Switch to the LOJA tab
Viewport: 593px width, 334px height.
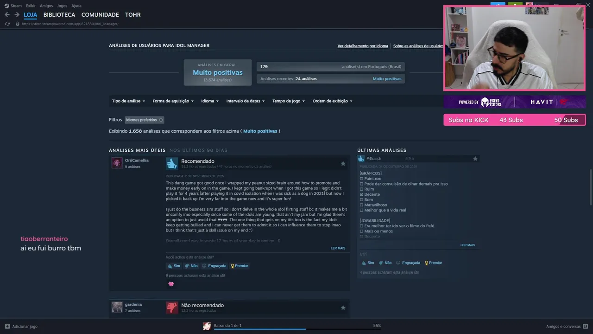[31, 15]
